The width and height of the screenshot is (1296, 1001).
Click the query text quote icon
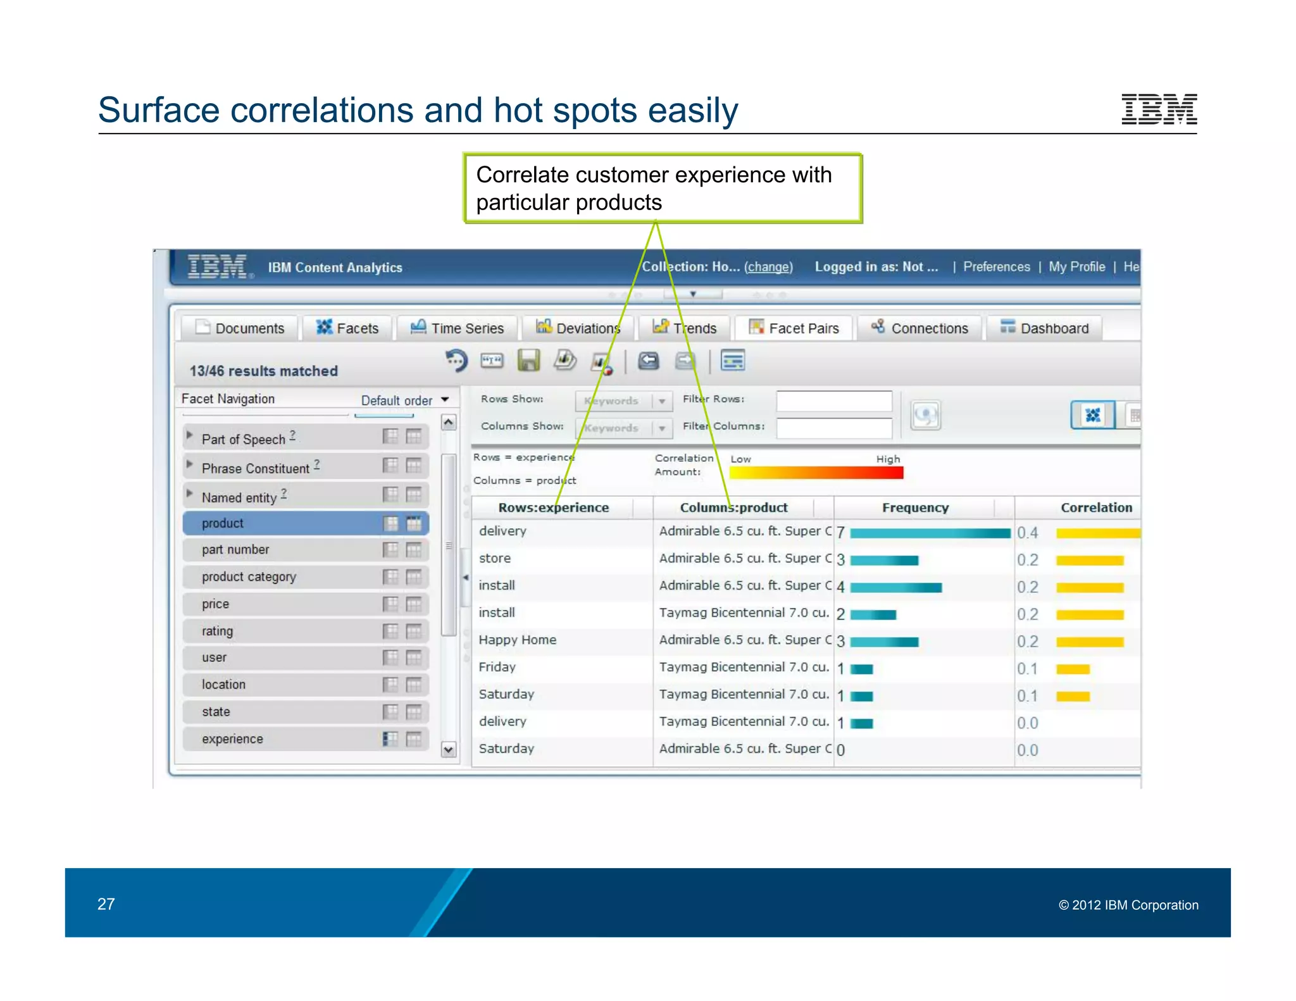point(492,361)
